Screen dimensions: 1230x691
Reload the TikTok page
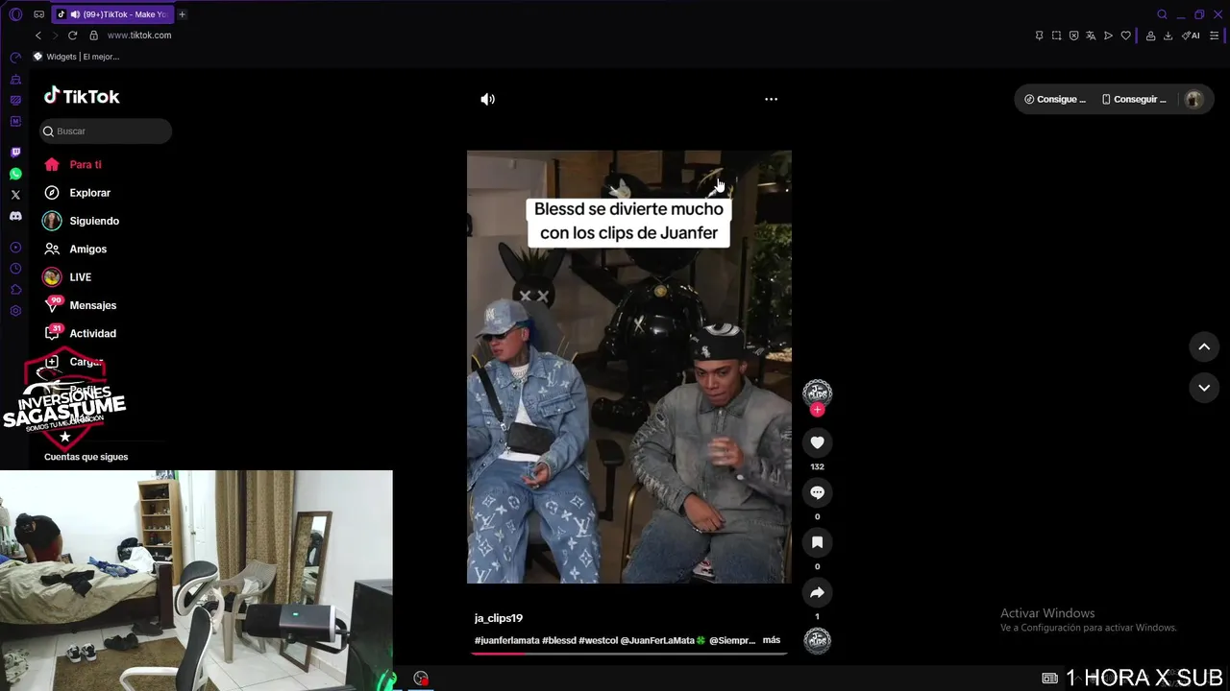coord(72,36)
